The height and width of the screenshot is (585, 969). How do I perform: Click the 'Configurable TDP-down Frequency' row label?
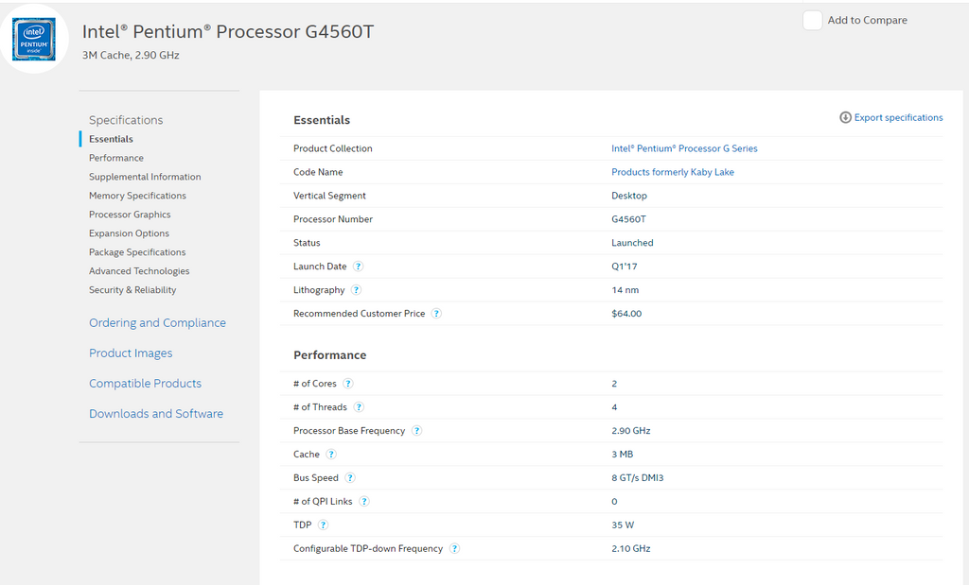coord(368,548)
